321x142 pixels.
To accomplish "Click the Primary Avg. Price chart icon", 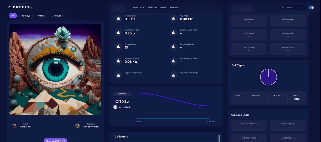I will pos(119,61).
